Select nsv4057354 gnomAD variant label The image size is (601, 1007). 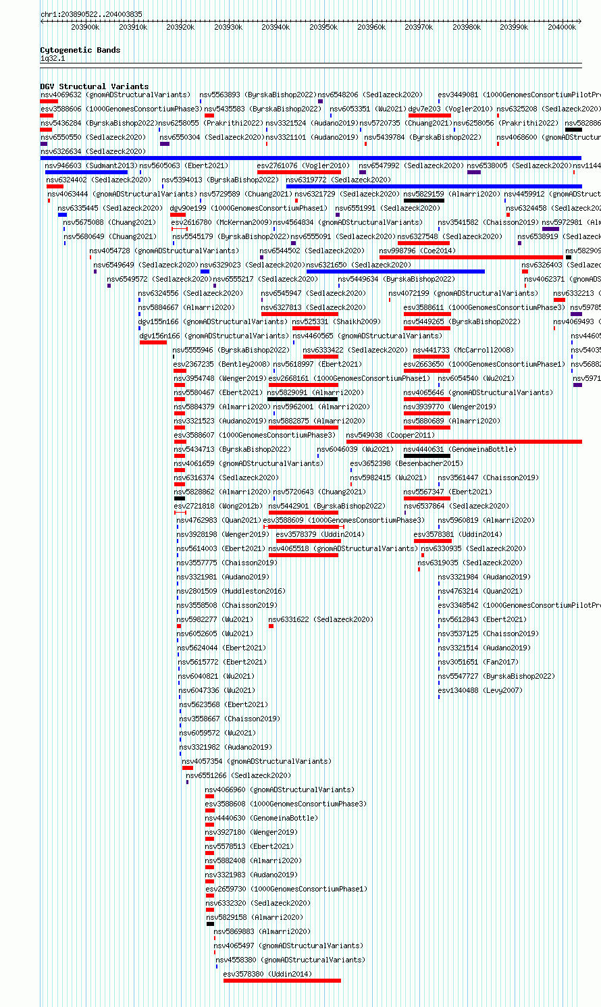point(257,761)
